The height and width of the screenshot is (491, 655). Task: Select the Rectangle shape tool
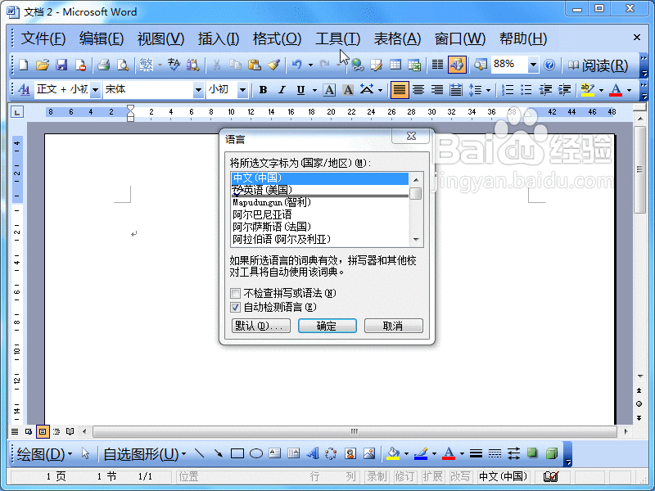237,453
